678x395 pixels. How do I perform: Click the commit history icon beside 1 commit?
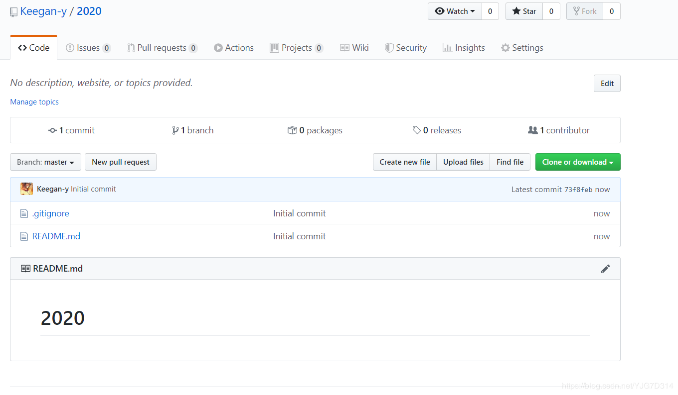pyautogui.click(x=52, y=130)
